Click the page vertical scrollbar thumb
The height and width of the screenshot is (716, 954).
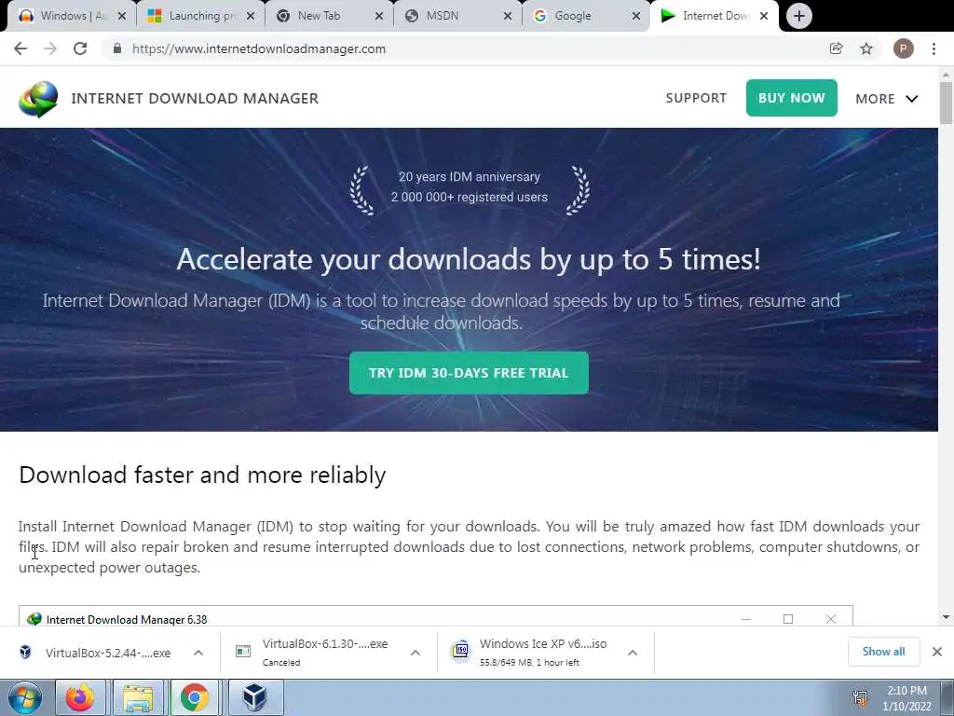click(946, 103)
